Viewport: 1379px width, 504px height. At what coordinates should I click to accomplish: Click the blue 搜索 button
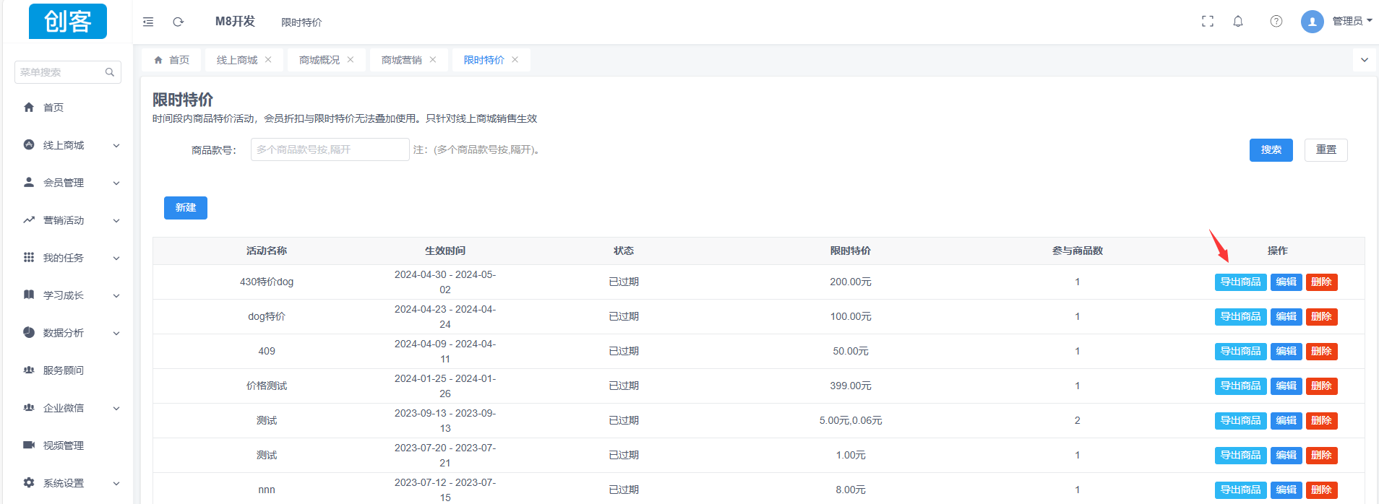tap(1271, 150)
